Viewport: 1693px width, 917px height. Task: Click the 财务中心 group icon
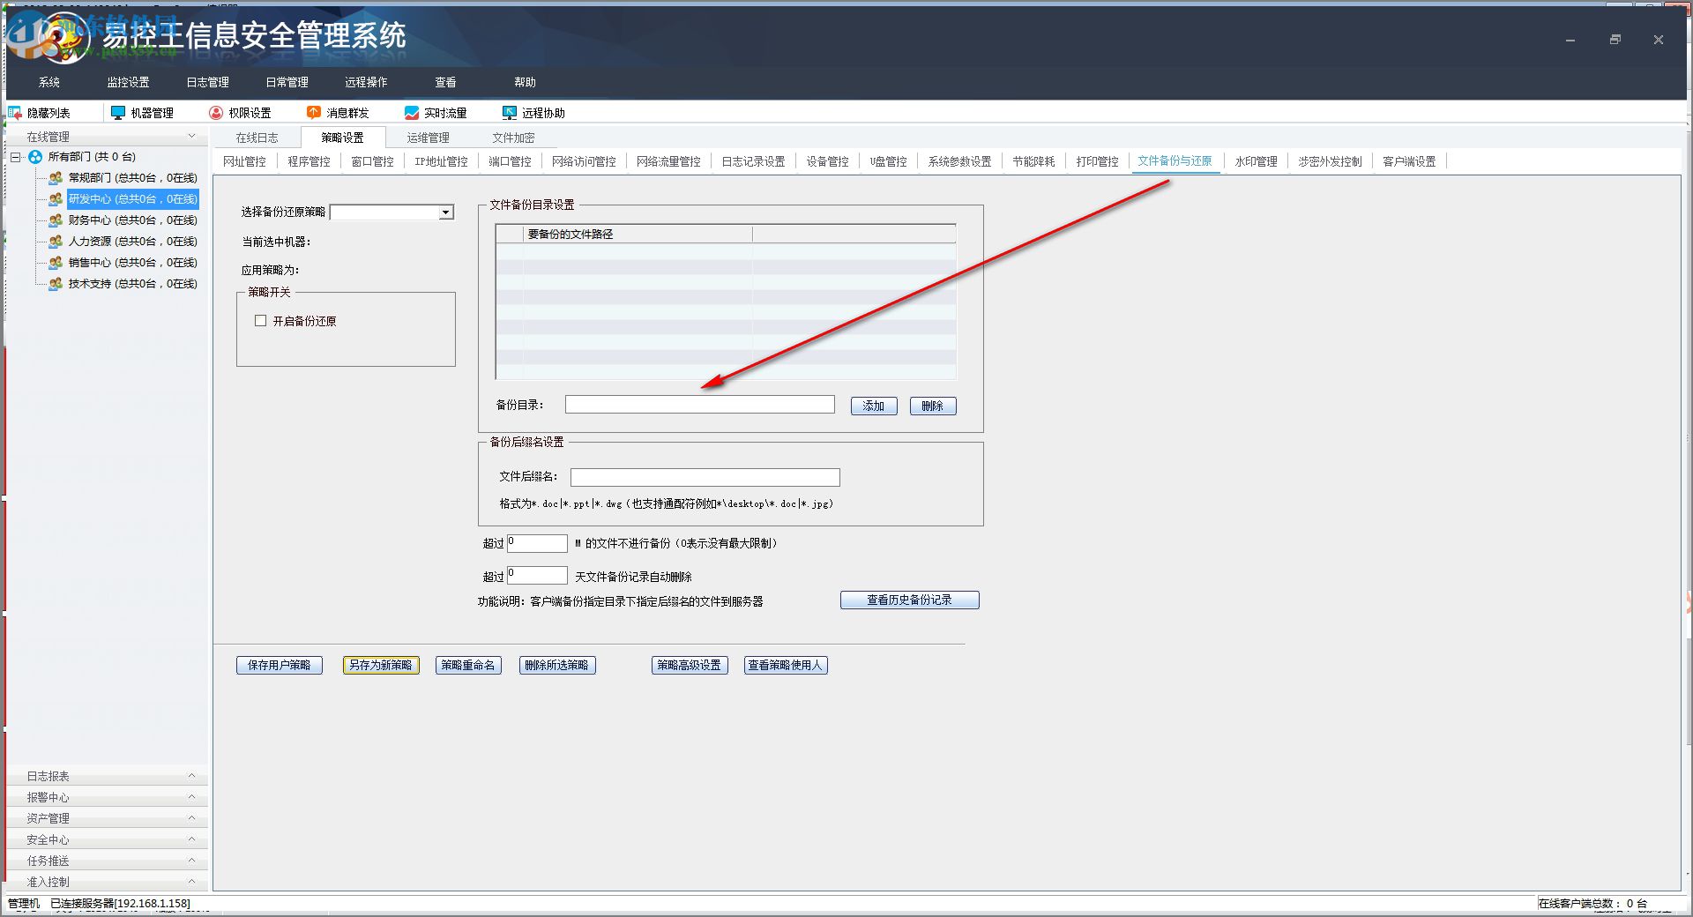(x=56, y=220)
